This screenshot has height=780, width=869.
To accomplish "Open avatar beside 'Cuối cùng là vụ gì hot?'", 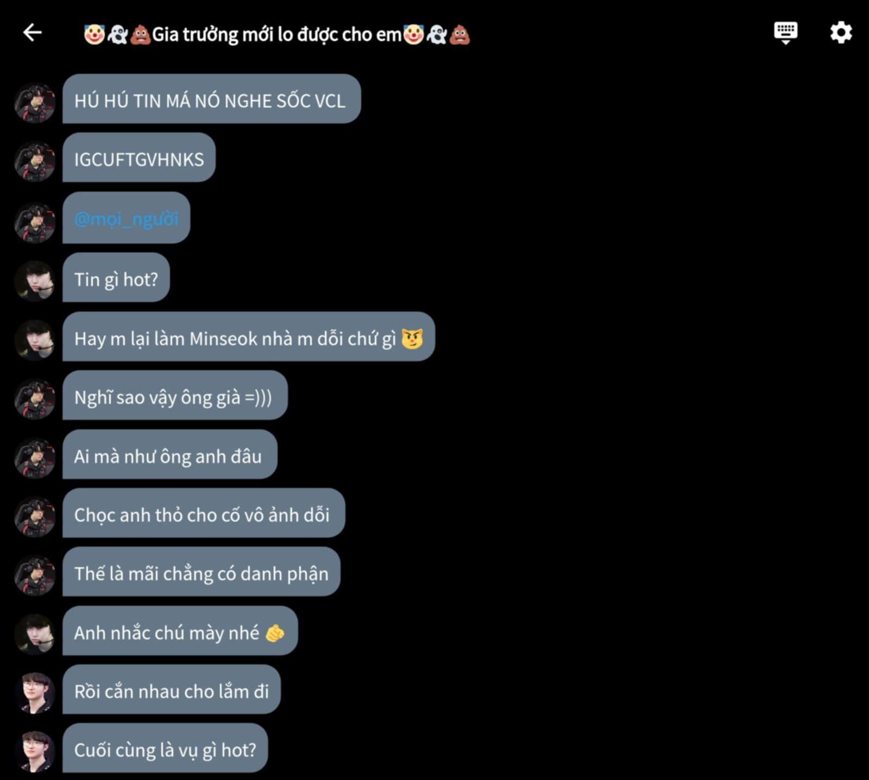I will tap(35, 751).
